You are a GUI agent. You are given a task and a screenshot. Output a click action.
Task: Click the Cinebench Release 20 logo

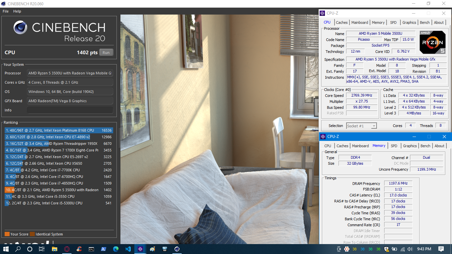coord(59,32)
